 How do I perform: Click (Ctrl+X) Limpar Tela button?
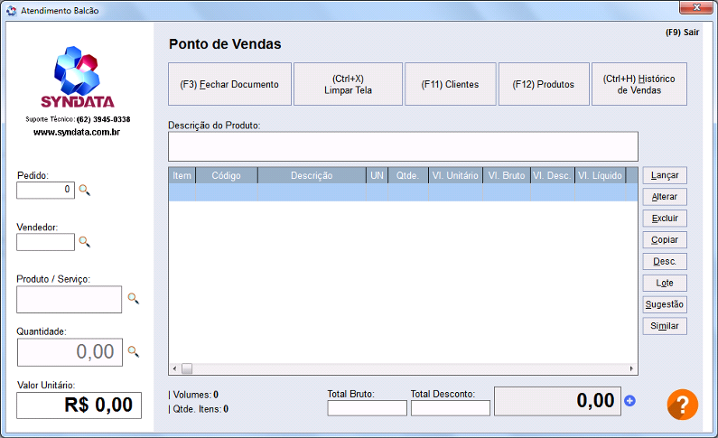[x=348, y=84]
